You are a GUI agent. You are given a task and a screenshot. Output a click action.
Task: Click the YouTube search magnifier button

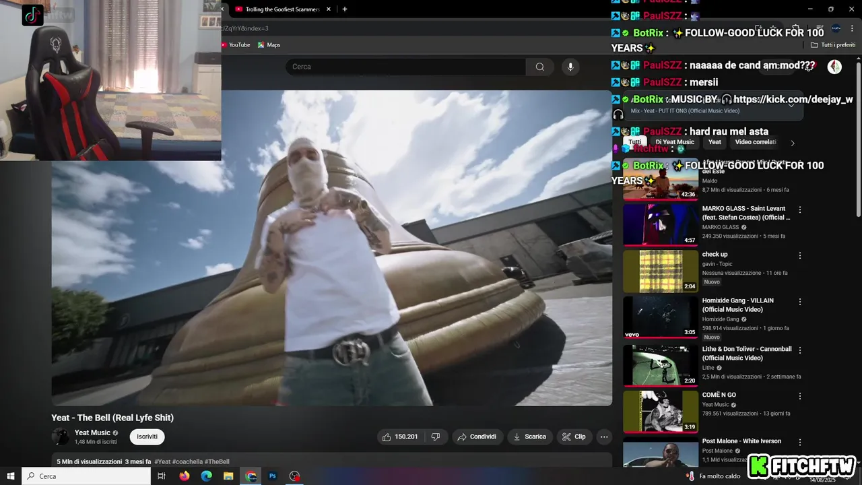pos(539,67)
